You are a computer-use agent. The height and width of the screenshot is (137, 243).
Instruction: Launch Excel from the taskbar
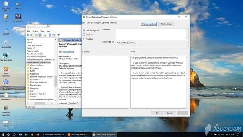pos(26,134)
